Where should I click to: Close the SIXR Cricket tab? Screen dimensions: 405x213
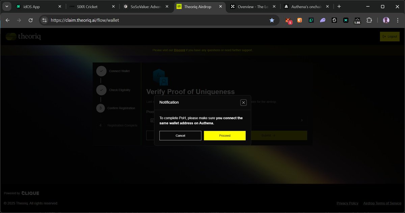click(113, 6)
